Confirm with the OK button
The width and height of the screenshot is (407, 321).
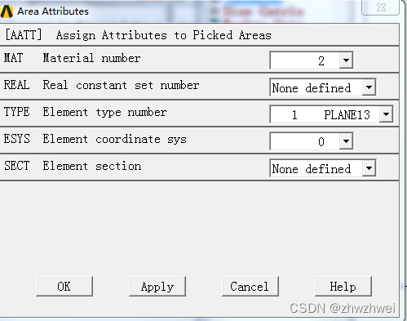click(x=64, y=286)
